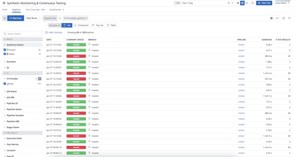294x157 pixels.
Task: Open the code view icon in search bar
Action: point(277,18)
